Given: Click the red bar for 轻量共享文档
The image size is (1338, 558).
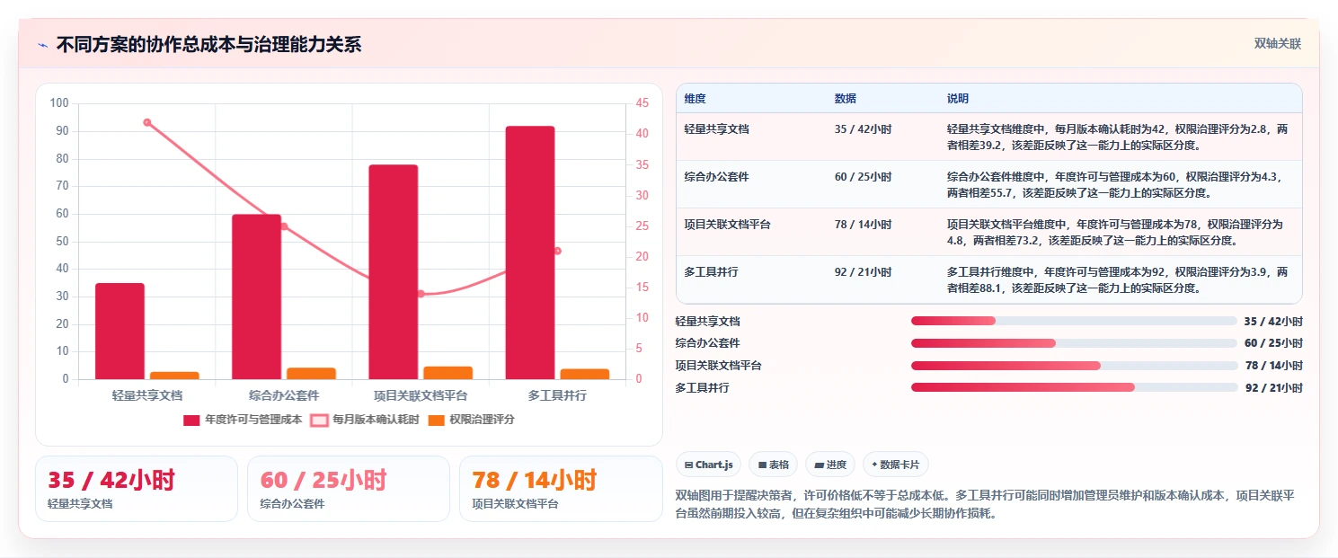Looking at the screenshot, I should point(120,332).
